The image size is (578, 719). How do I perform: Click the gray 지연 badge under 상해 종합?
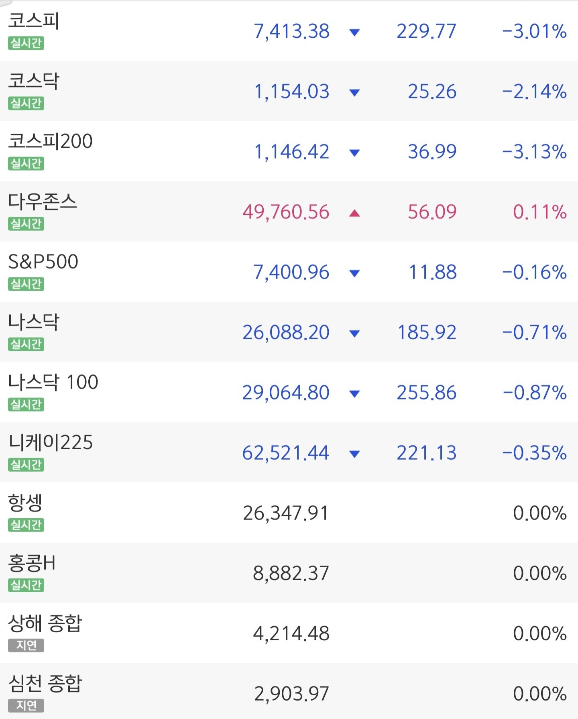pos(26,645)
